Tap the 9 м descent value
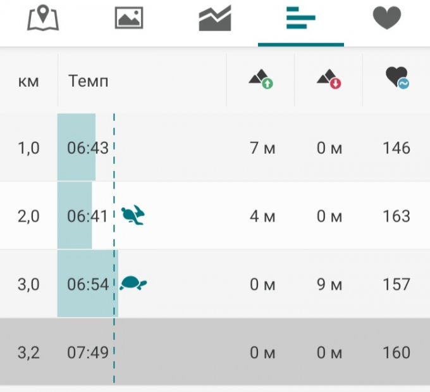 pyautogui.click(x=329, y=284)
